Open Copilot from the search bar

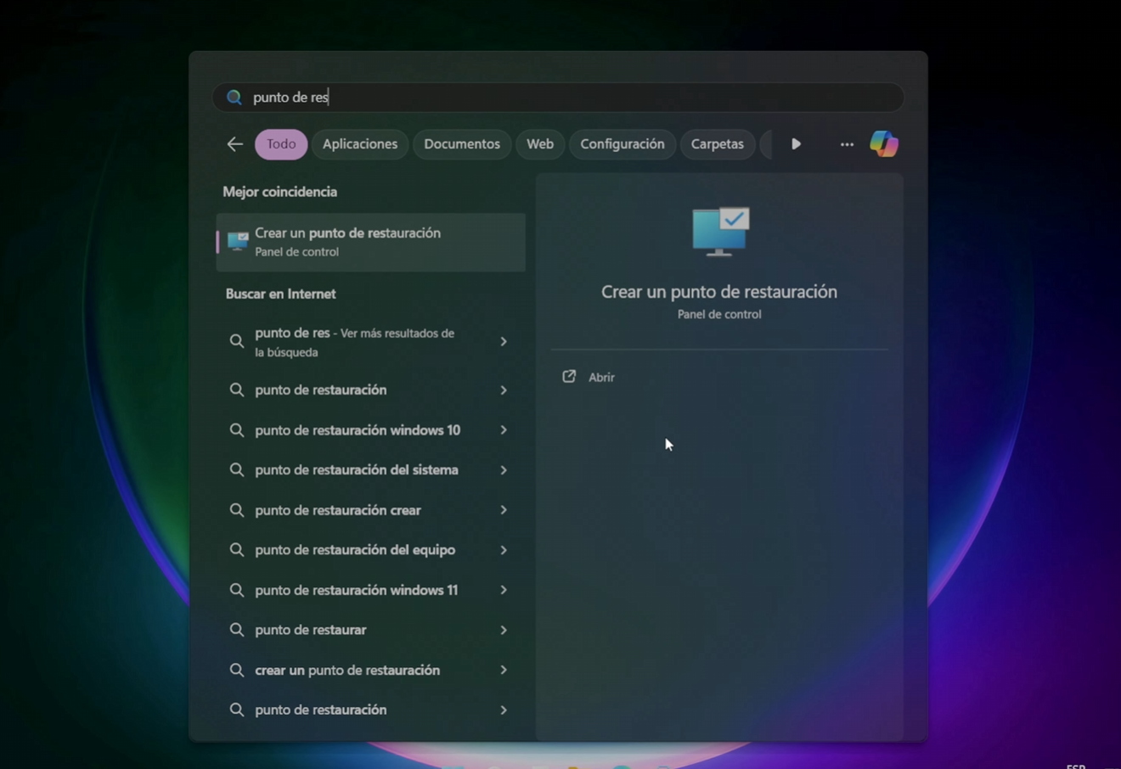pyautogui.click(x=883, y=144)
